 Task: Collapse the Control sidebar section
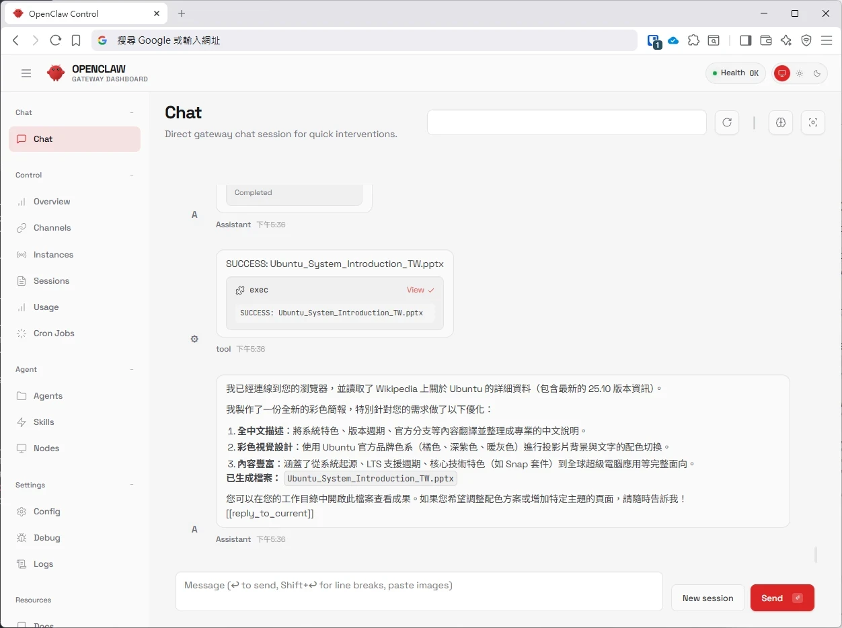132,175
